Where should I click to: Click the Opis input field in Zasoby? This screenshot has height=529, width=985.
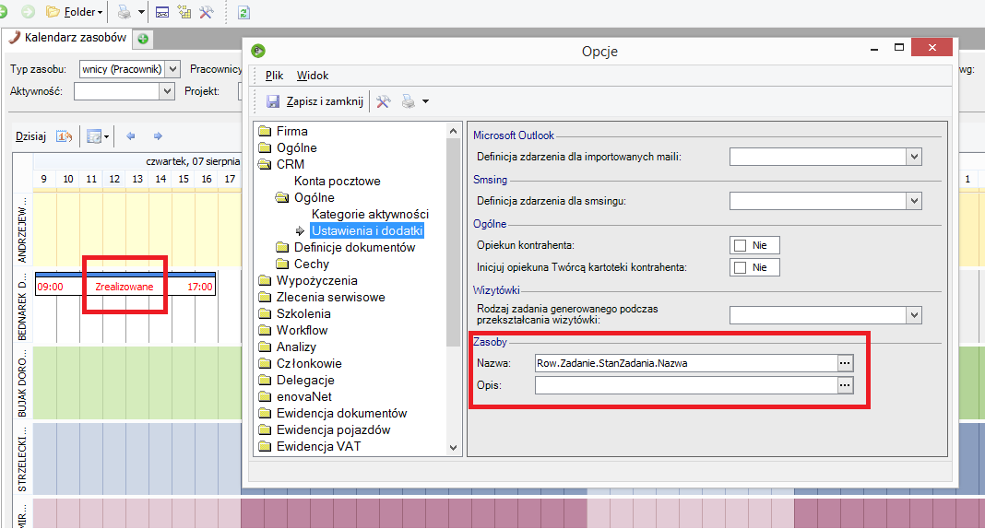pyautogui.click(x=686, y=385)
